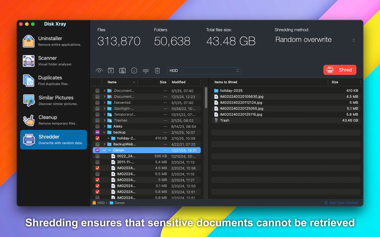The width and height of the screenshot is (380, 237).
Task: Check the Aleks folder checkbox
Action: (97, 126)
